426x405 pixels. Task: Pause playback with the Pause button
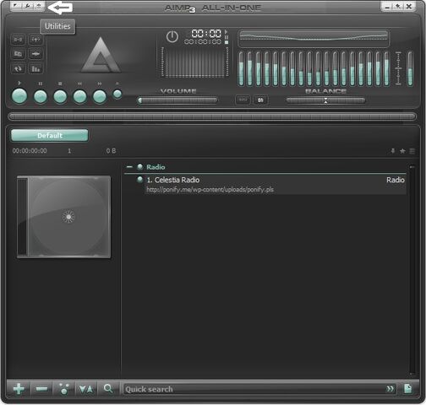(41, 97)
